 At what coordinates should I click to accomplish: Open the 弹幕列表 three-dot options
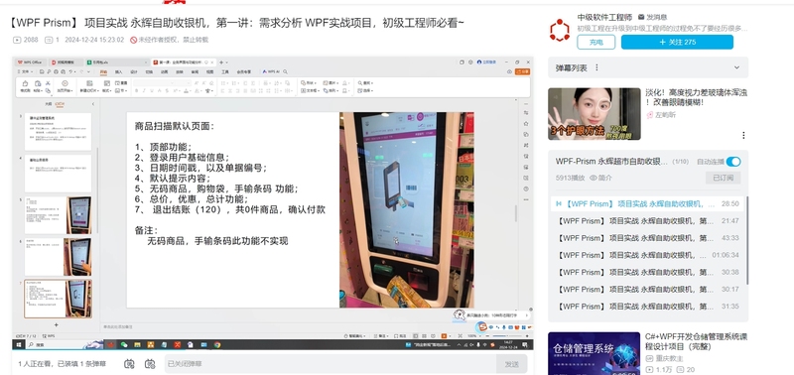(x=596, y=67)
